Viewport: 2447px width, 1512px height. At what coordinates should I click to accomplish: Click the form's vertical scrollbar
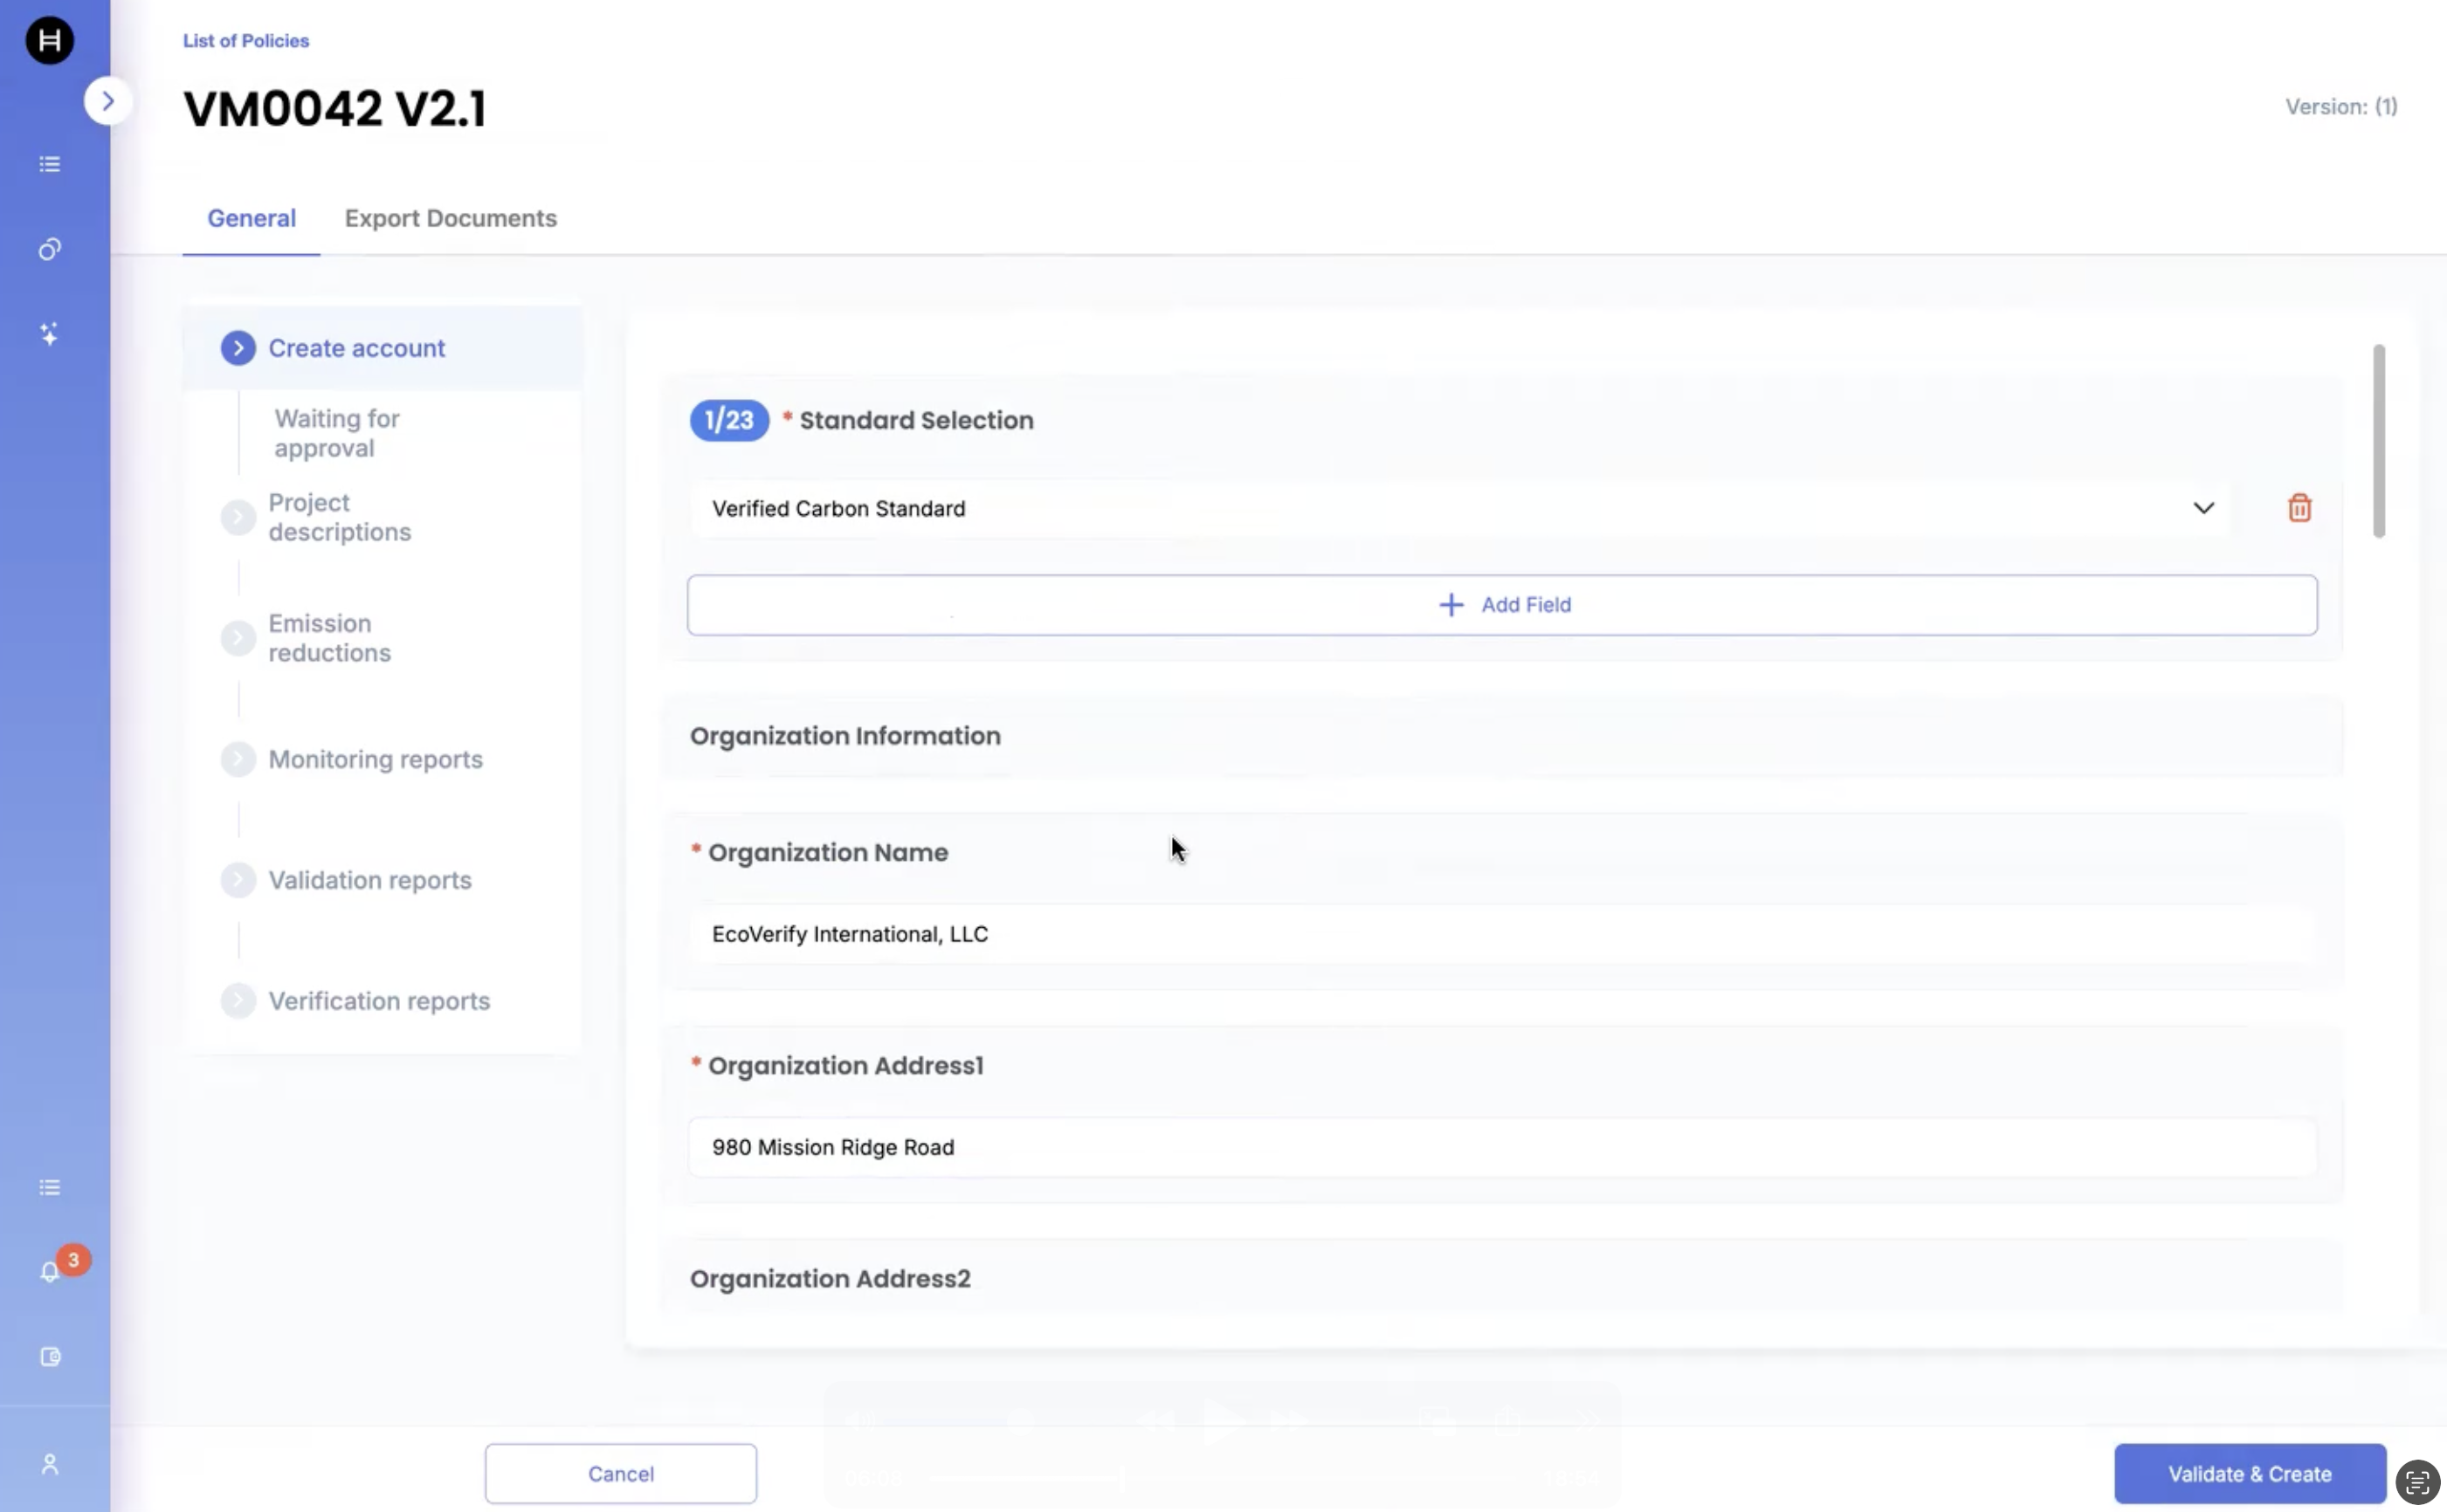(2378, 441)
